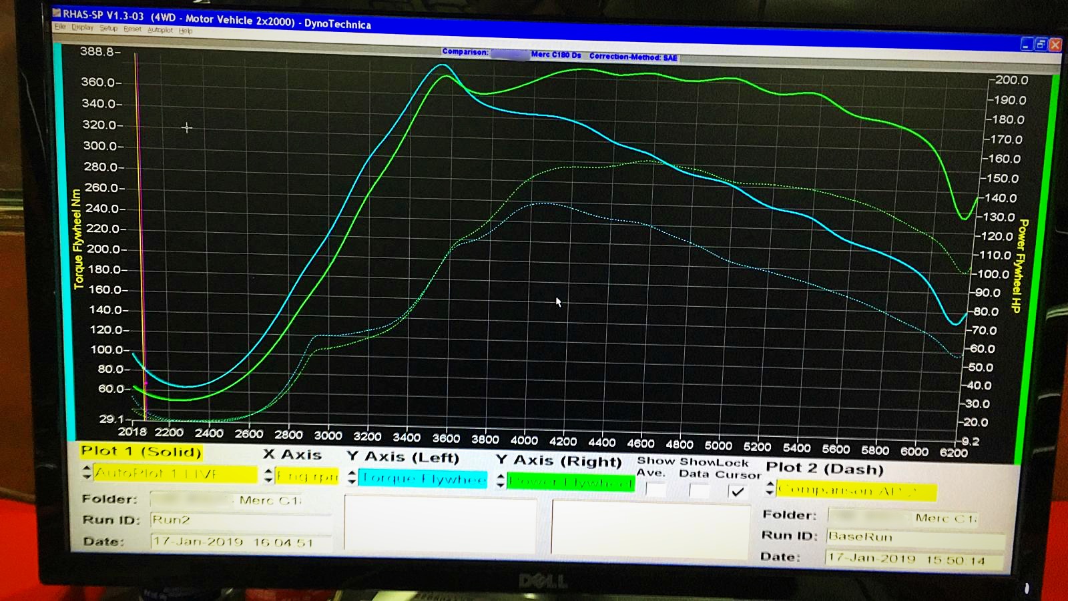Click the 200.0 power axis value

click(1011, 80)
